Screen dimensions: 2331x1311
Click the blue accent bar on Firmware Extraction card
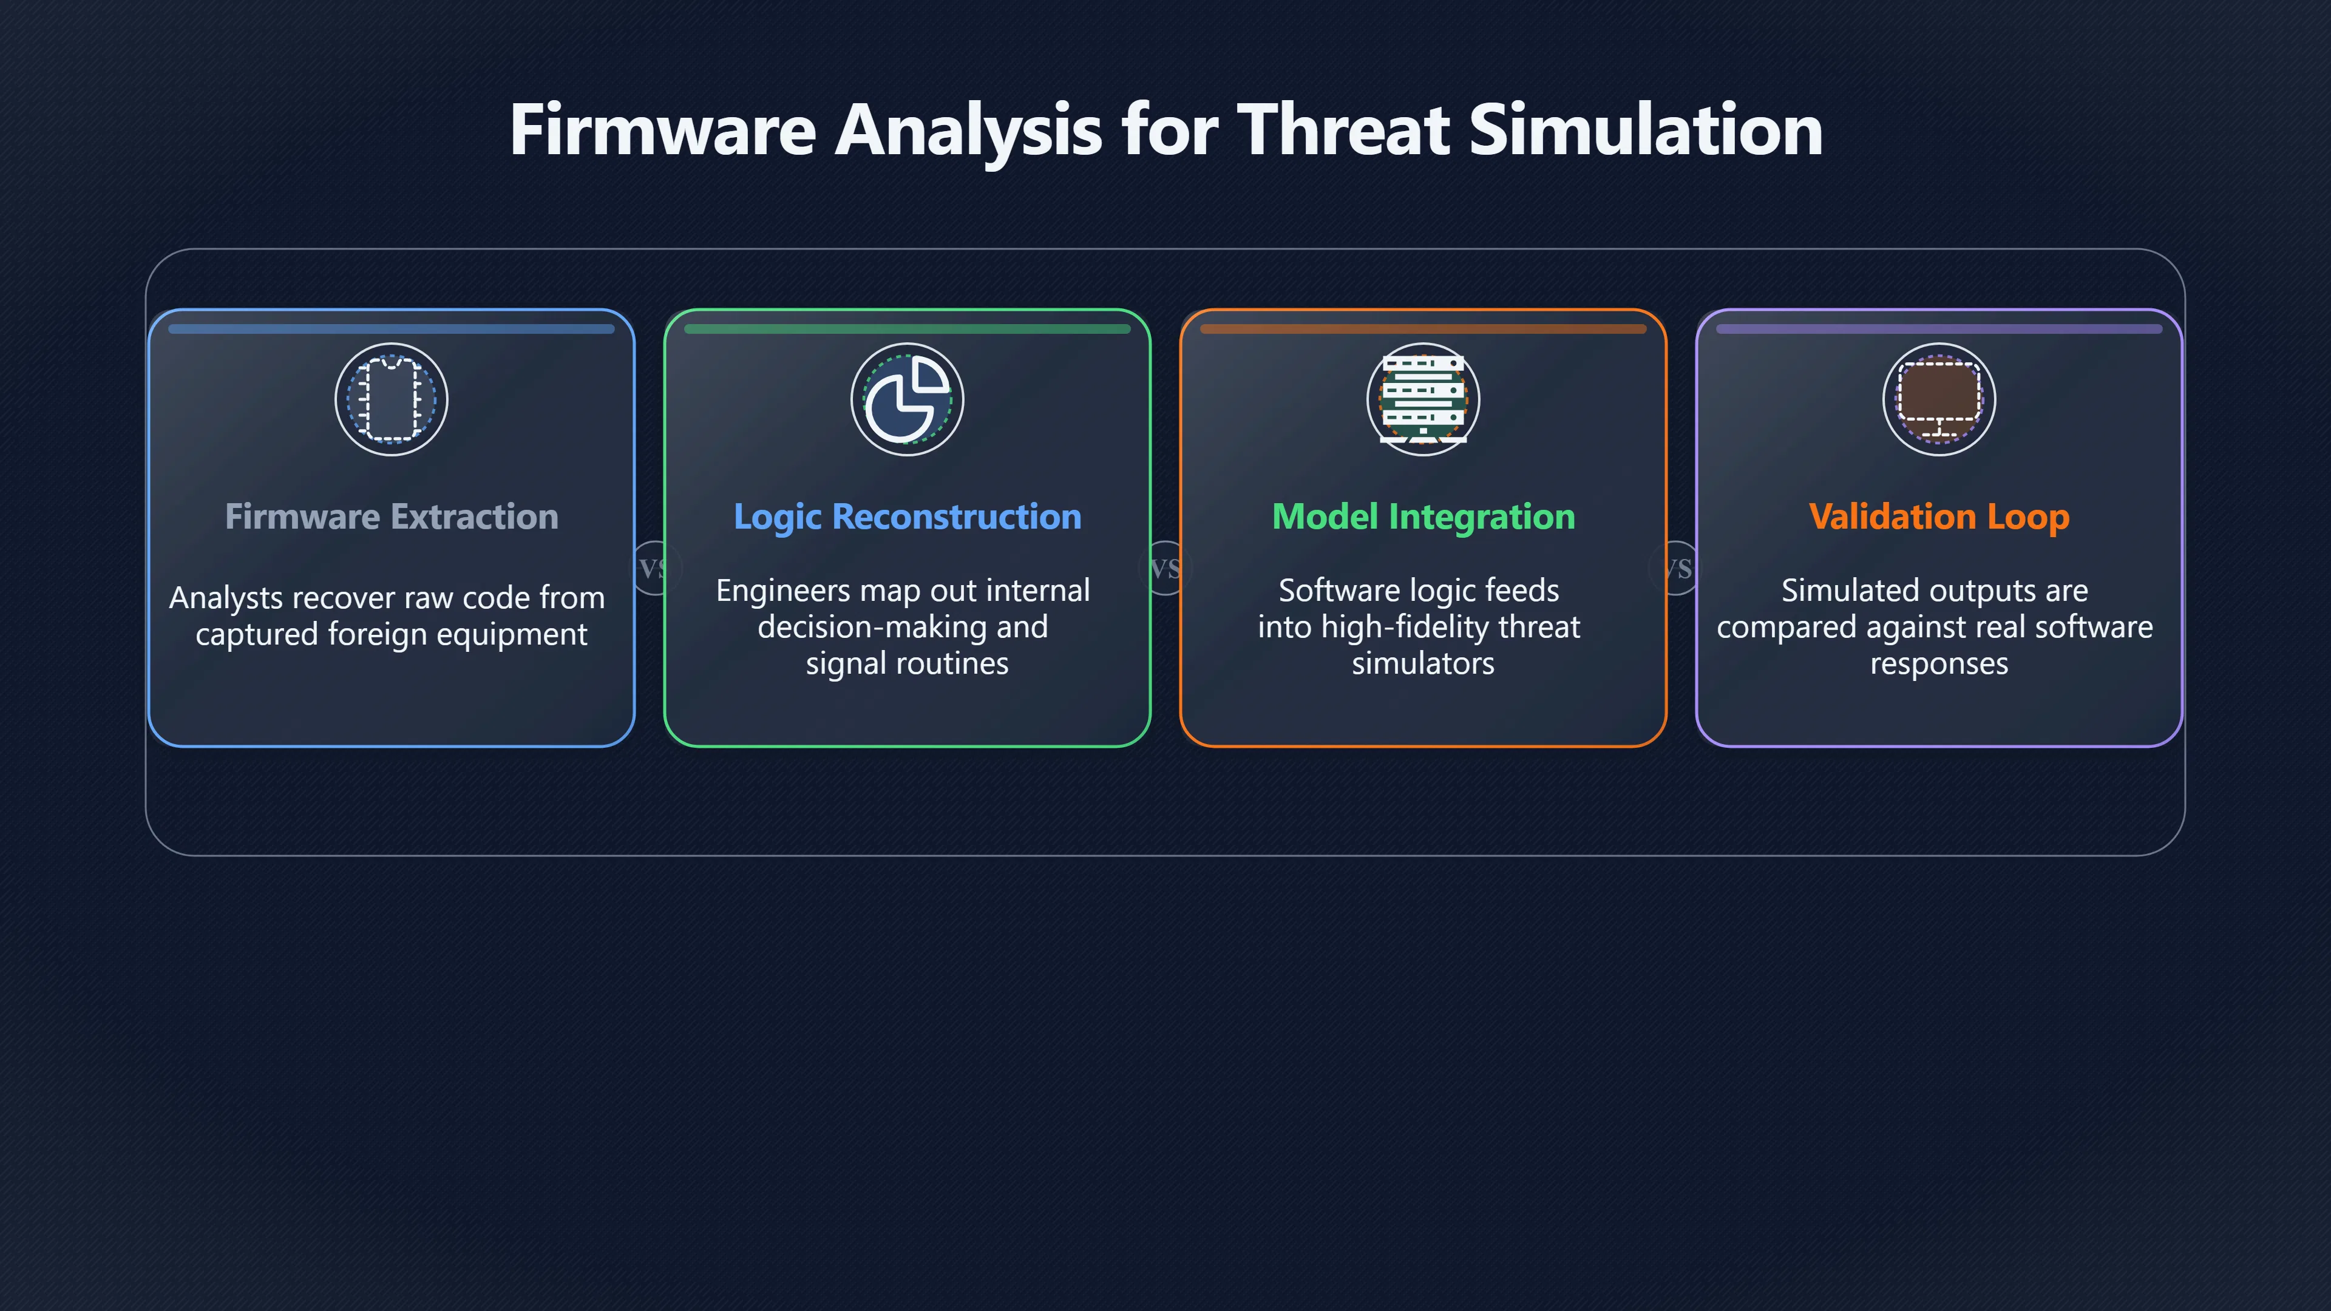tap(391, 328)
